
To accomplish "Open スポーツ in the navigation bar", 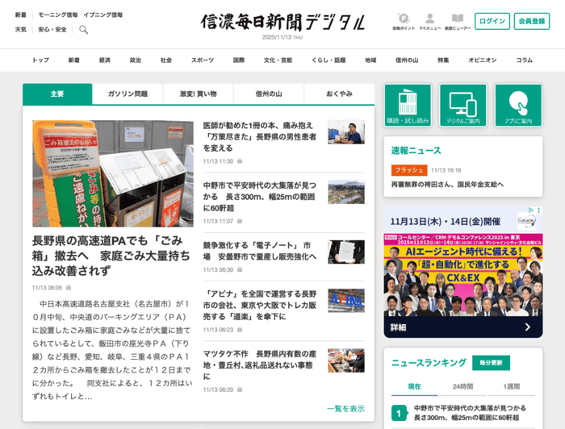I will (x=203, y=60).
